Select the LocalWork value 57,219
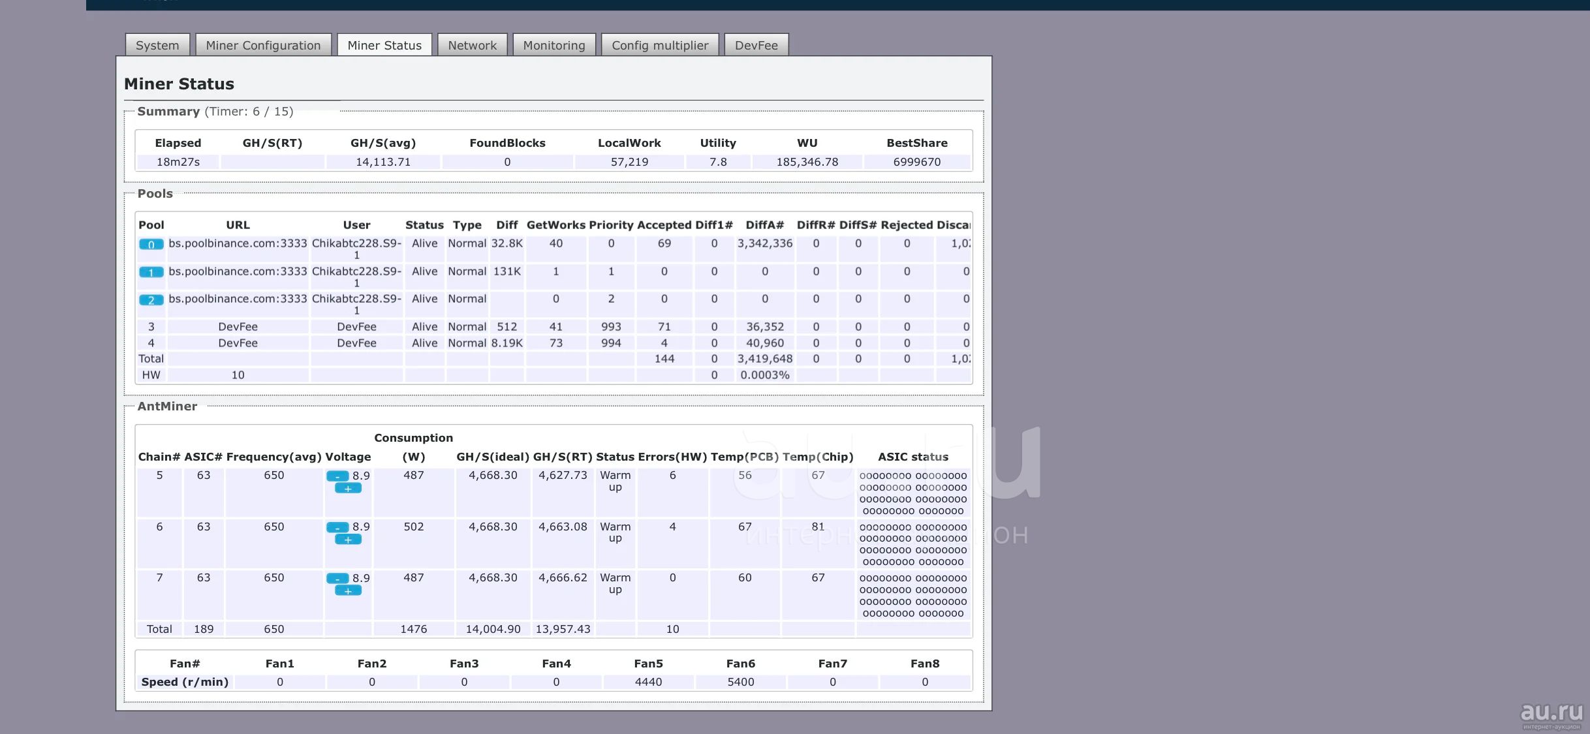This screenshot has width=1590, height=734. 629,162
